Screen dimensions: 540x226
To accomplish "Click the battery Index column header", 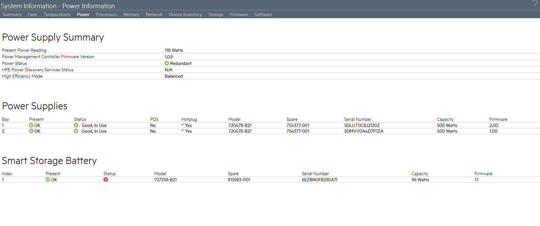I will [x=7, y=174].
